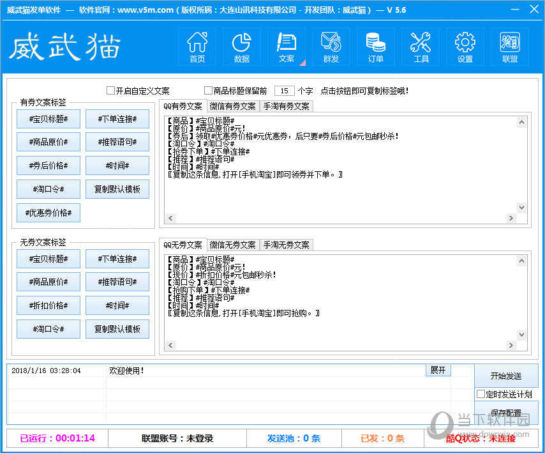Click the 保存配置 button
Screen dimensions: 545x453
point(506,413)
